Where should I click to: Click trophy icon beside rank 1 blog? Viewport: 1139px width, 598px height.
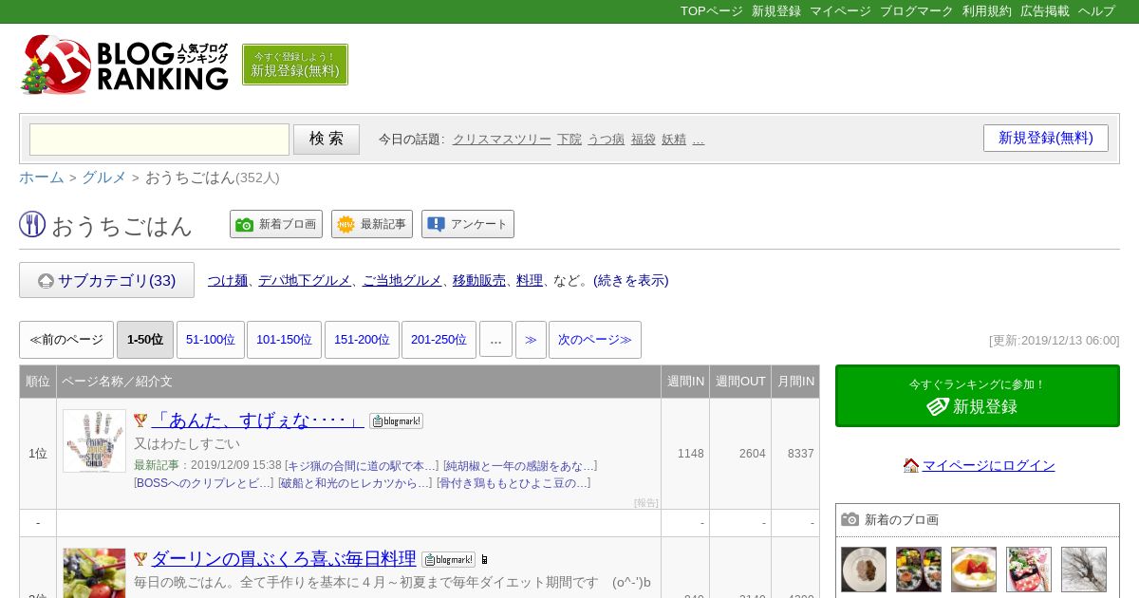[140, 420]
